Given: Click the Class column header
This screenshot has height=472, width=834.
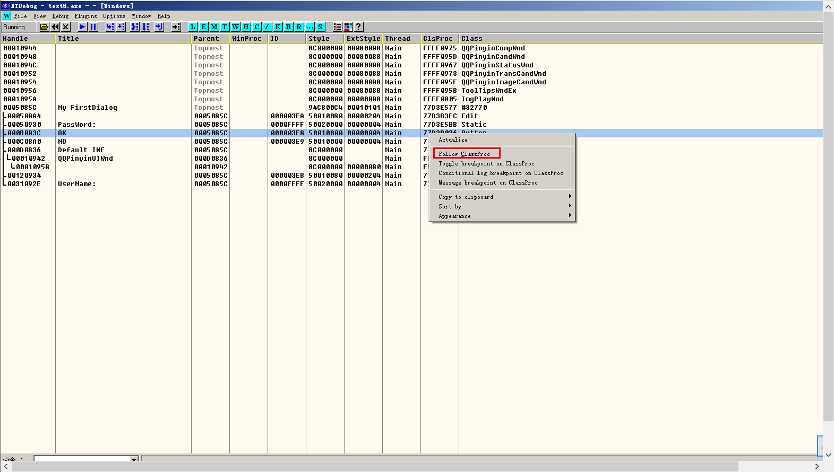Looking at the screenshot, I should click(x=641, y=39).
